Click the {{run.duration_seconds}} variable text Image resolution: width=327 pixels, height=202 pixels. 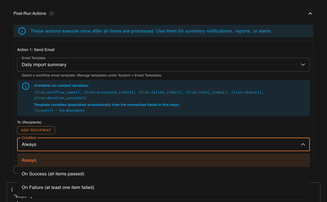pyautogui.click(x=60, y=98)
